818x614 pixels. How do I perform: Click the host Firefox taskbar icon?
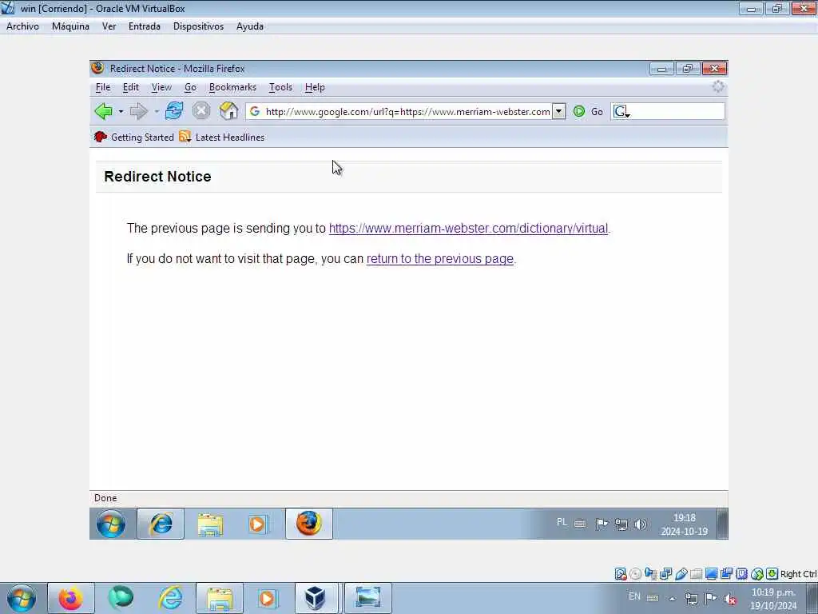coord(70,598)
